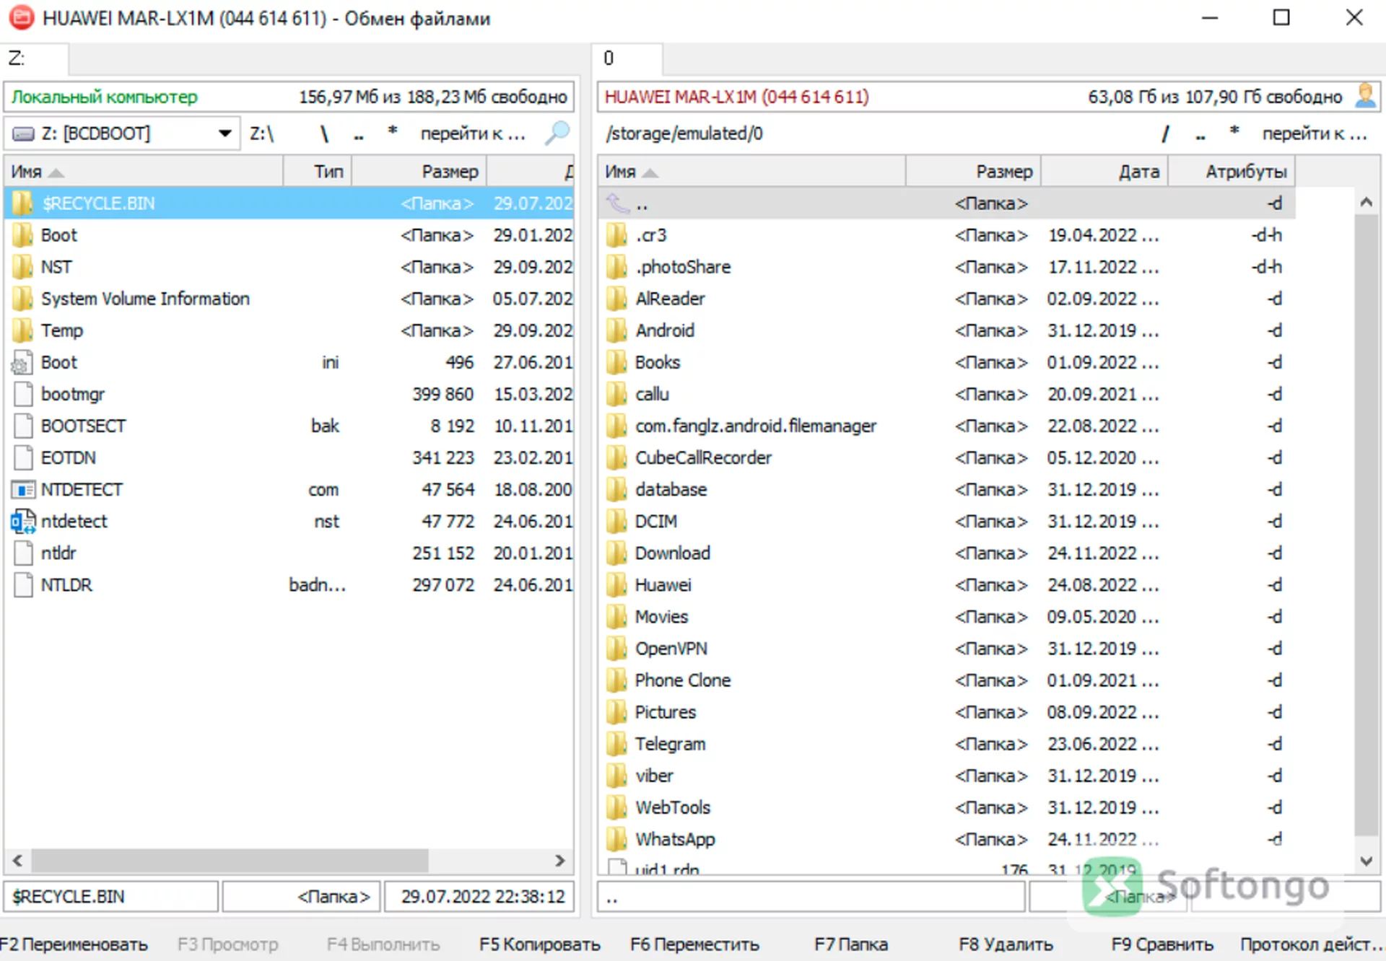Click the back-arrow icon of the '..' parent folder row
This screenshot has height=961, width=1386.
(x=618, y=203)
